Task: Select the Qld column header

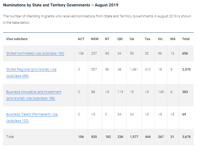Action: [120, 39]
